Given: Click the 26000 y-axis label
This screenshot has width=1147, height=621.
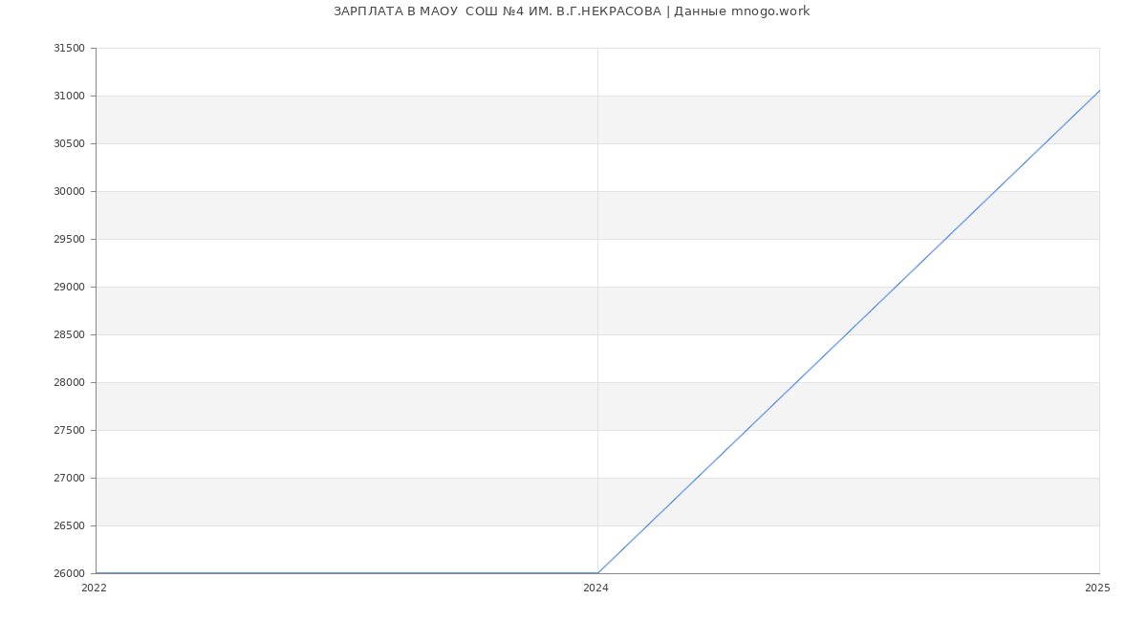Looking at the screenshot, I should click(x=69, y=574).
